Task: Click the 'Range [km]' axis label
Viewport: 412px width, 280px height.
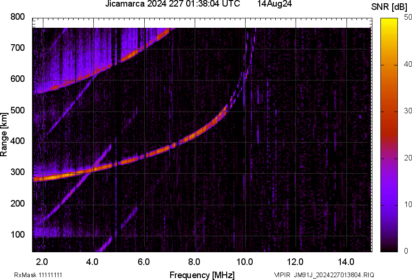Action: pos(4,135)
